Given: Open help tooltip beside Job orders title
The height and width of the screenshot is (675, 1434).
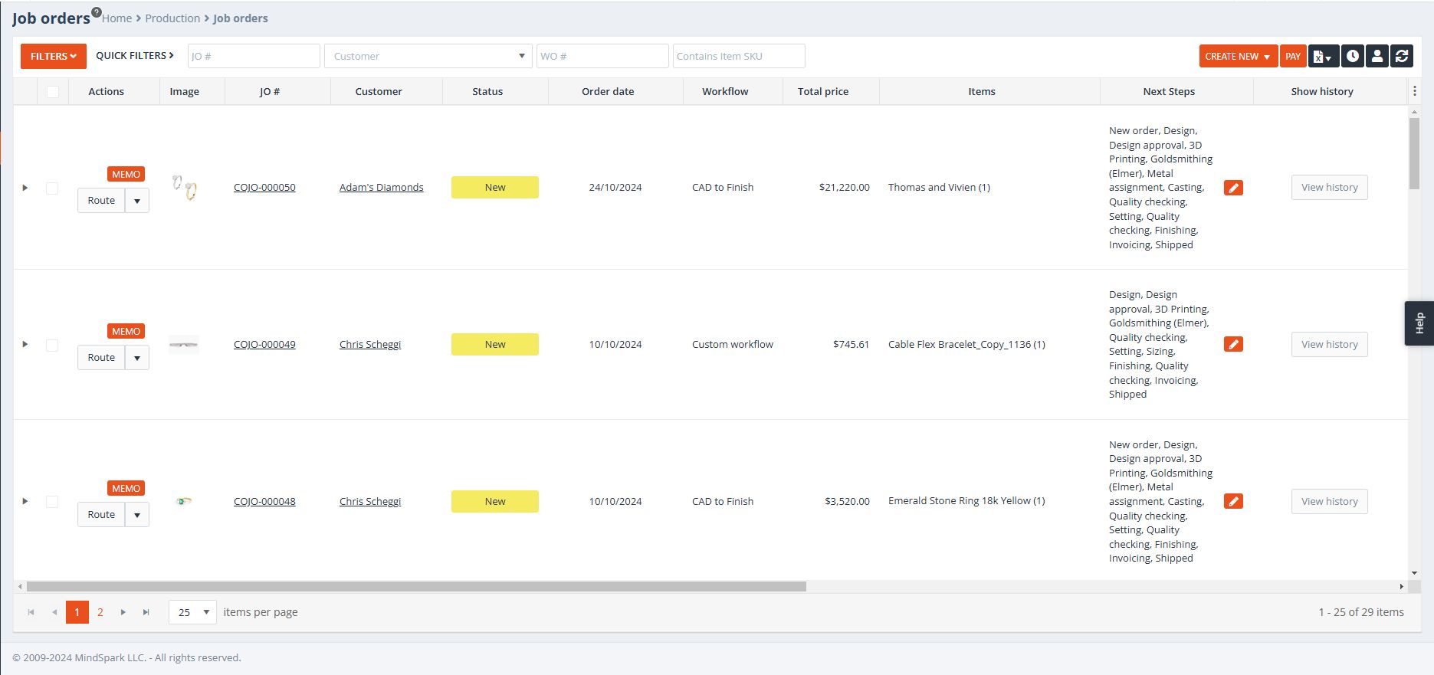Looking at the screenshot, I should 97,11.
